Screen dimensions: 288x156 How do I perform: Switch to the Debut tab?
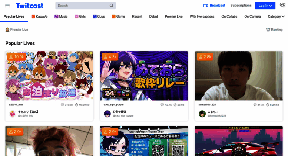coord(153,17)
